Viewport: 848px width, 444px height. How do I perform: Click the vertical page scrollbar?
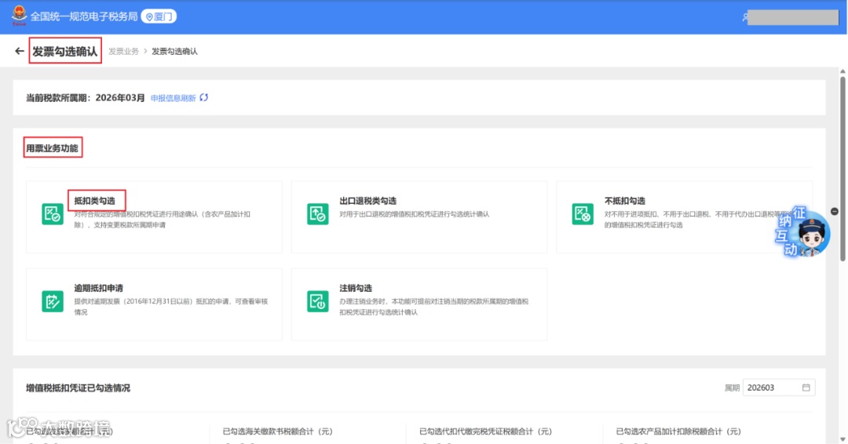(x=843, y=167)
